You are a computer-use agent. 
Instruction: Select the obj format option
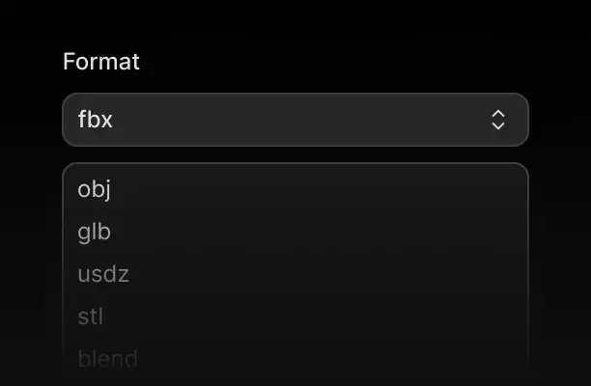(x=95, y=189)
